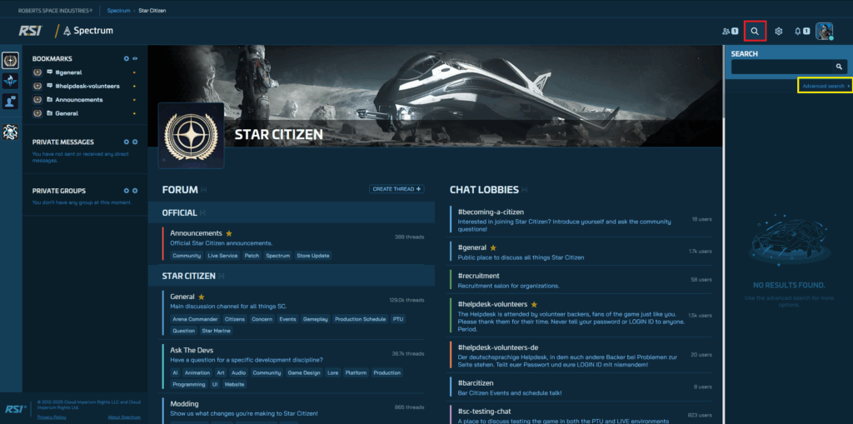
Task: Select the Store Update tag
Action: point(313,255)
